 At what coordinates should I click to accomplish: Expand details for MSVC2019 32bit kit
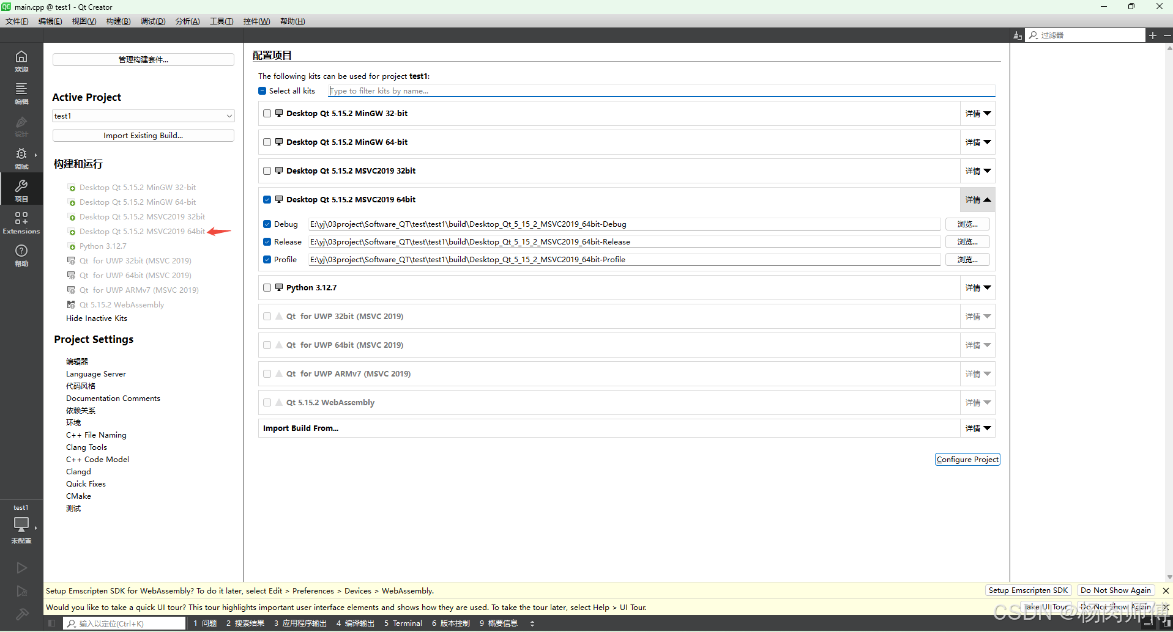point(978,171)
